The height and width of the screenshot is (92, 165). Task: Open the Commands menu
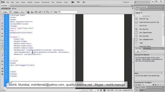pyautogui.click(x=45, y=2)
